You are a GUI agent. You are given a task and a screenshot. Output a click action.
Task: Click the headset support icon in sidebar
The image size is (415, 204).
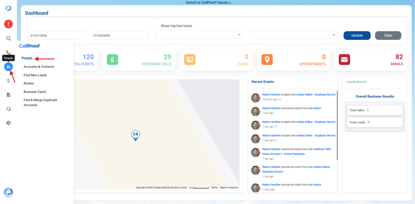[x=8, y=109]
